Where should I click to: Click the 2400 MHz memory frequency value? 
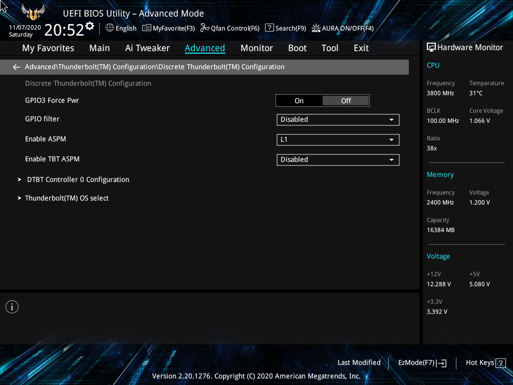point(440,203)
